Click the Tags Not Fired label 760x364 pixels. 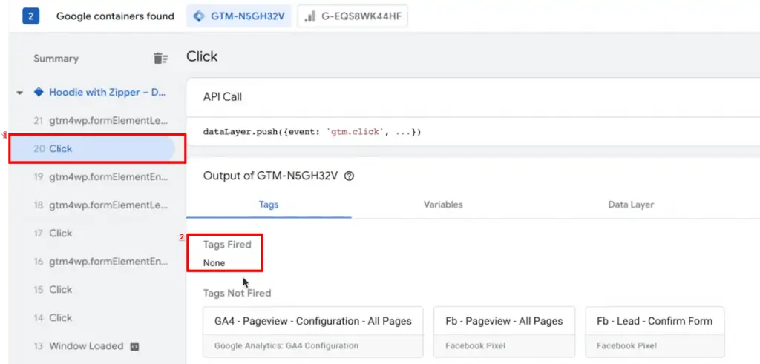tap(237, 293)
